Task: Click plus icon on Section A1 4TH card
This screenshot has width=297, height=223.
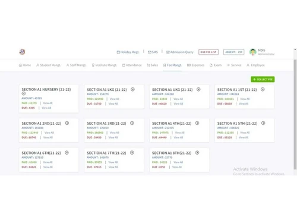Action: coord(197,123)
